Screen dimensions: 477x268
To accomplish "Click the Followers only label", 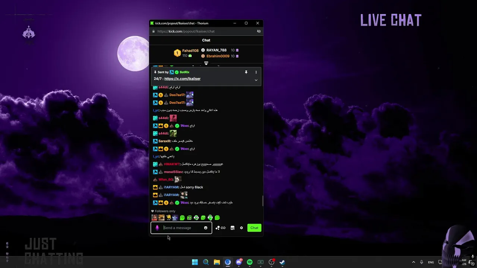I will [x=165, y=211].
